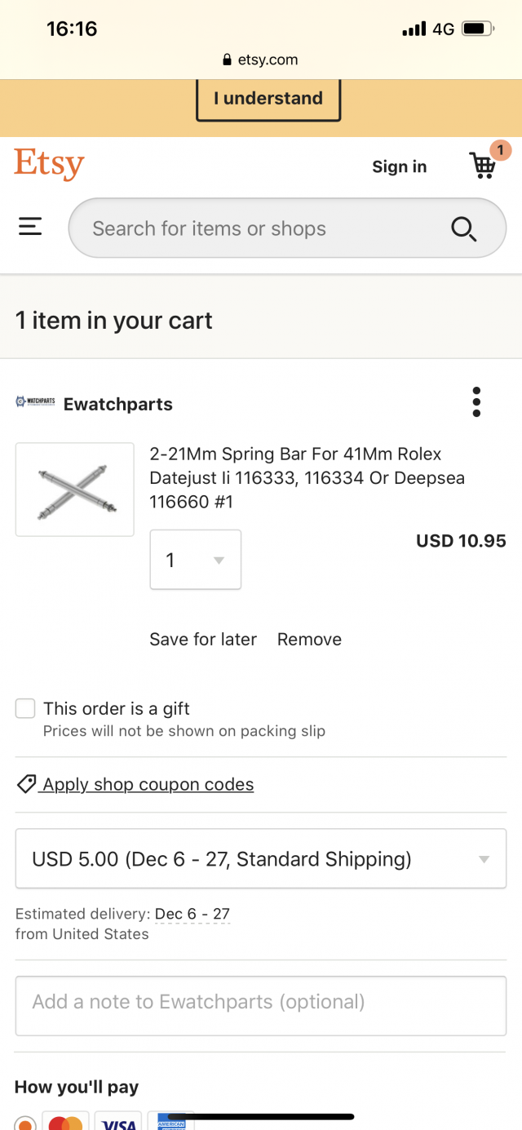Open the hamburger menu

point(30,227)
